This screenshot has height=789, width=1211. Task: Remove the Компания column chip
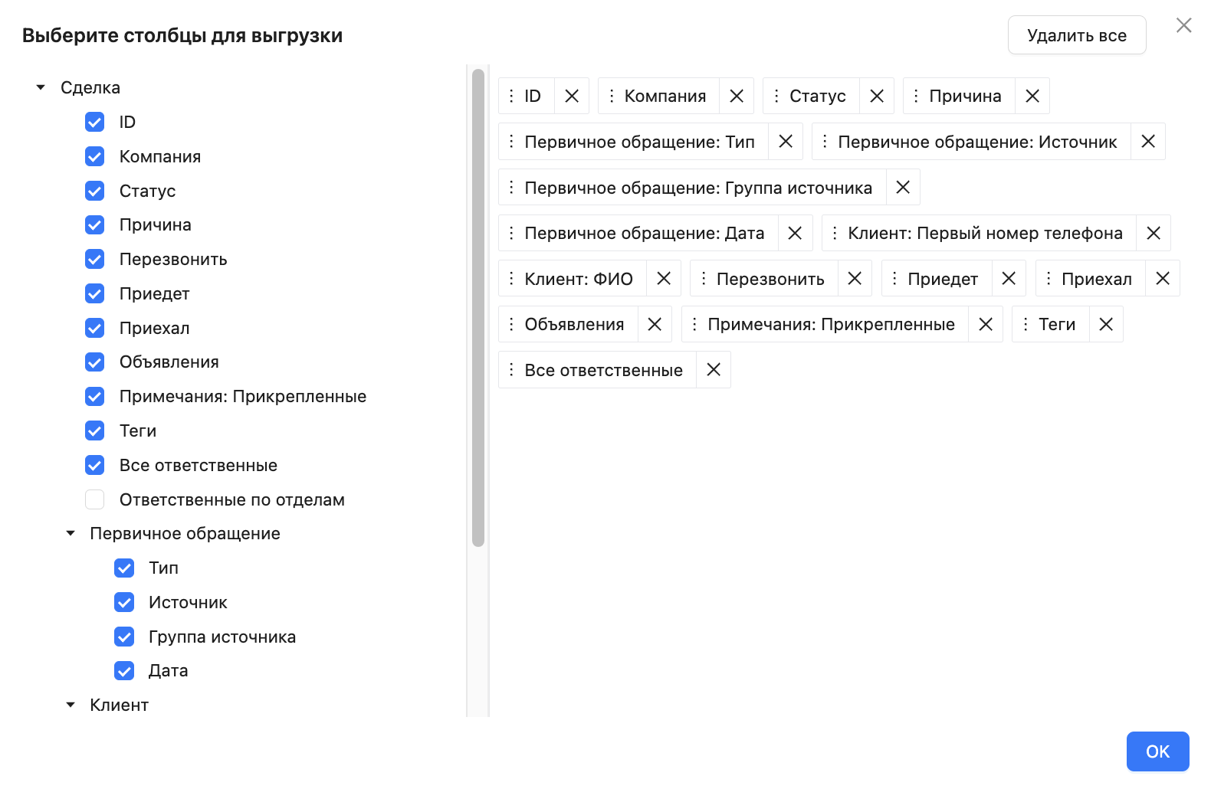click(x=736, y=96)
